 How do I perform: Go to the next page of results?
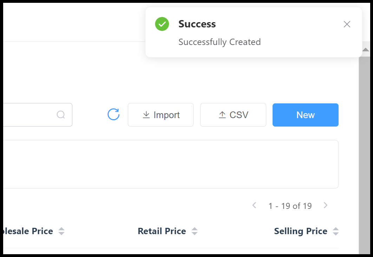click(326, 205)
